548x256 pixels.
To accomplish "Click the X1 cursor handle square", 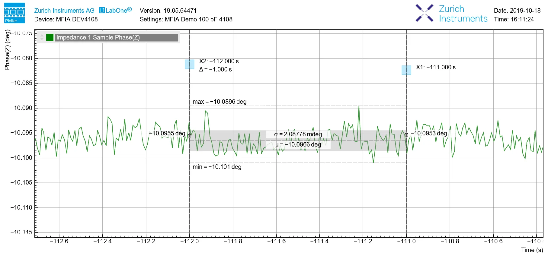I will [x=406, y=70].
